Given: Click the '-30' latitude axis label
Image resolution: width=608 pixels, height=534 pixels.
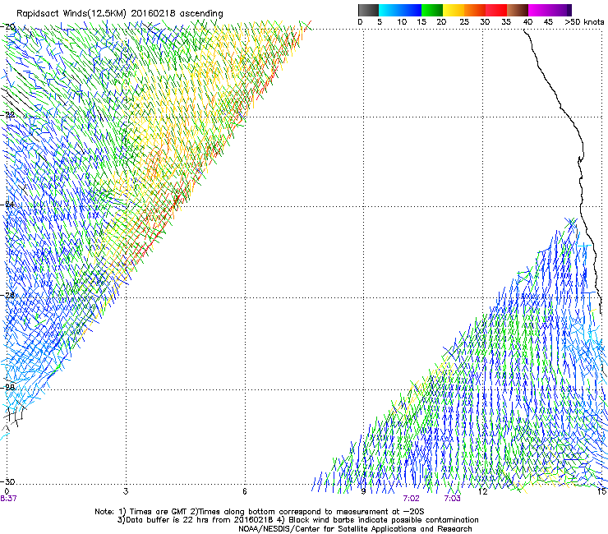Looking at the screenshot, I should coord(9,481).
